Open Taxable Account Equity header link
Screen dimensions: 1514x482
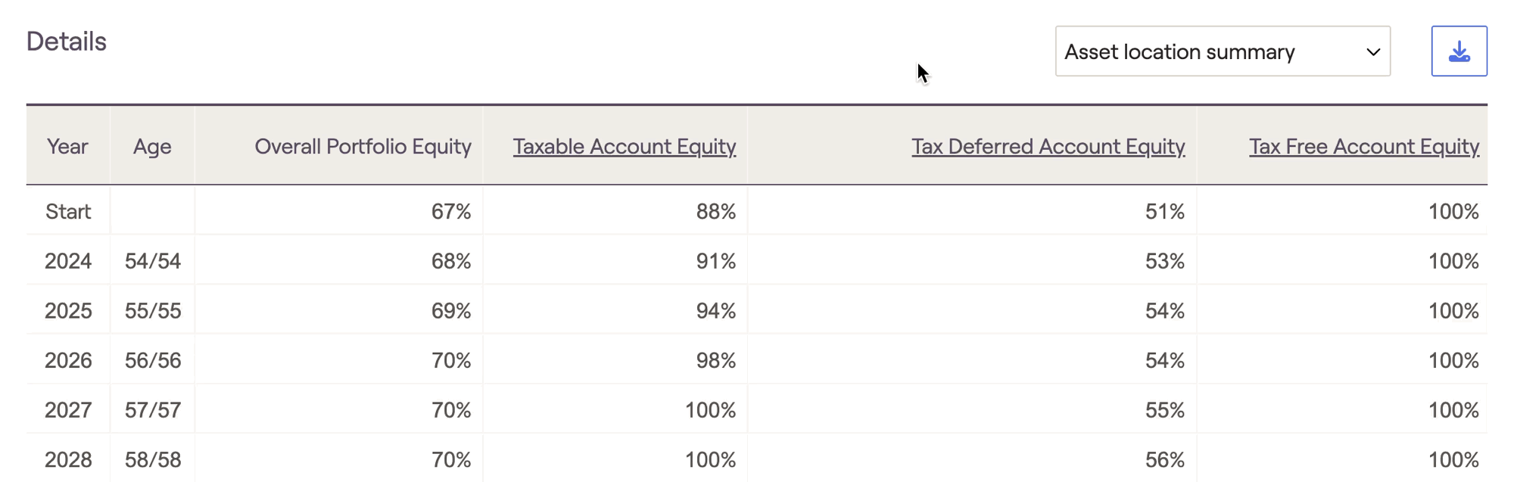point(624,146)
